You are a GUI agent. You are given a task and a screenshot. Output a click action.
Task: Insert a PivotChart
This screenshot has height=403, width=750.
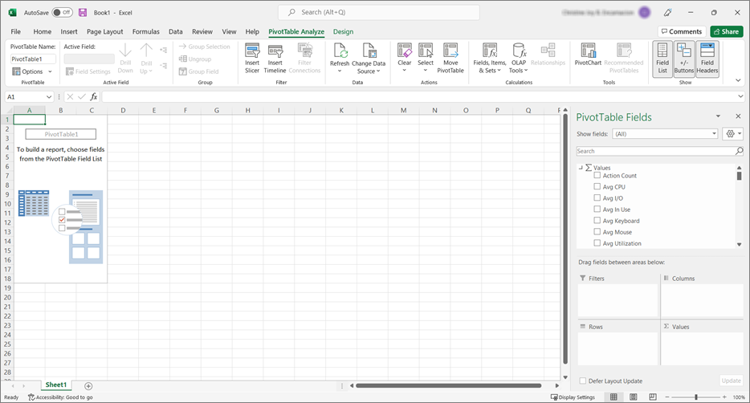coord(588,54)
